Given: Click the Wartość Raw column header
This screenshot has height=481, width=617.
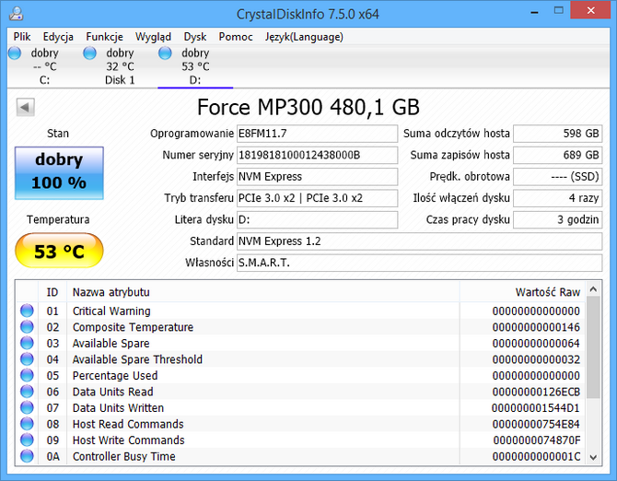Looking at the screenshot, I should (522, 292).
